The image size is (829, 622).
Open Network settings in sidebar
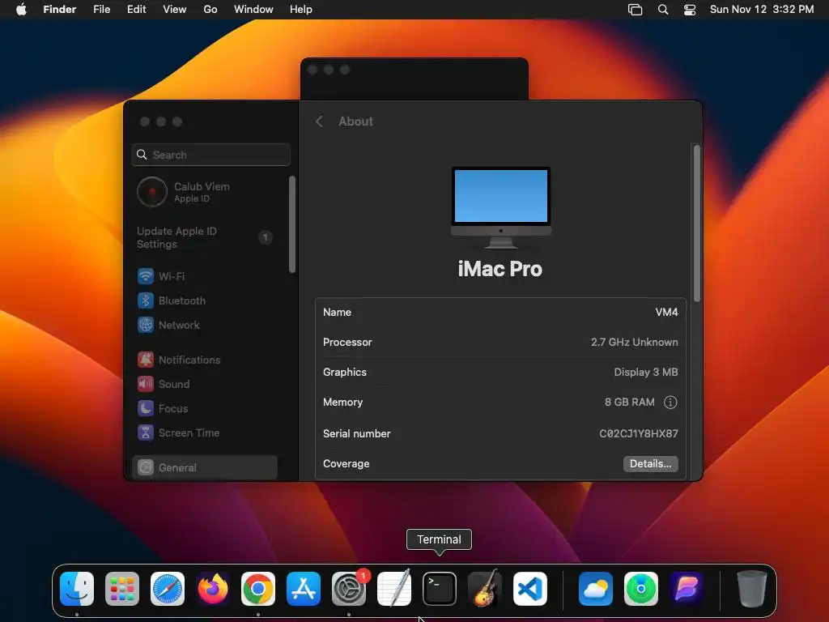[205, 325]
